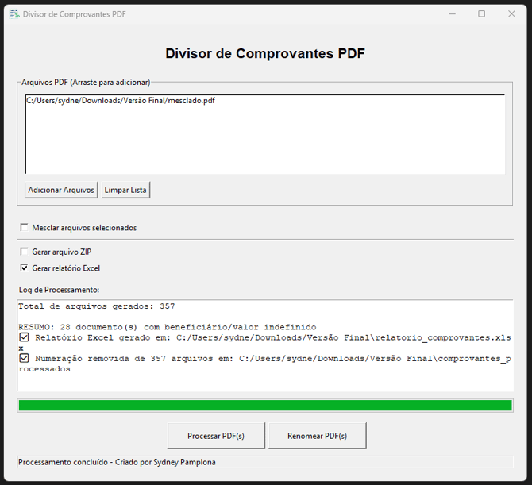Maximize the Divisor de Comprovantes window
Screen dimensions: 532x485
tap(481, 14)
